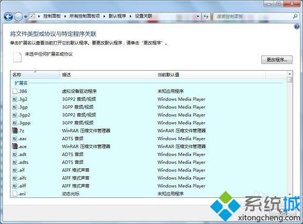Viewport: 303px width, 224px height.
Task: Click the Forward navigation arrow button
Action: [19, 16]
